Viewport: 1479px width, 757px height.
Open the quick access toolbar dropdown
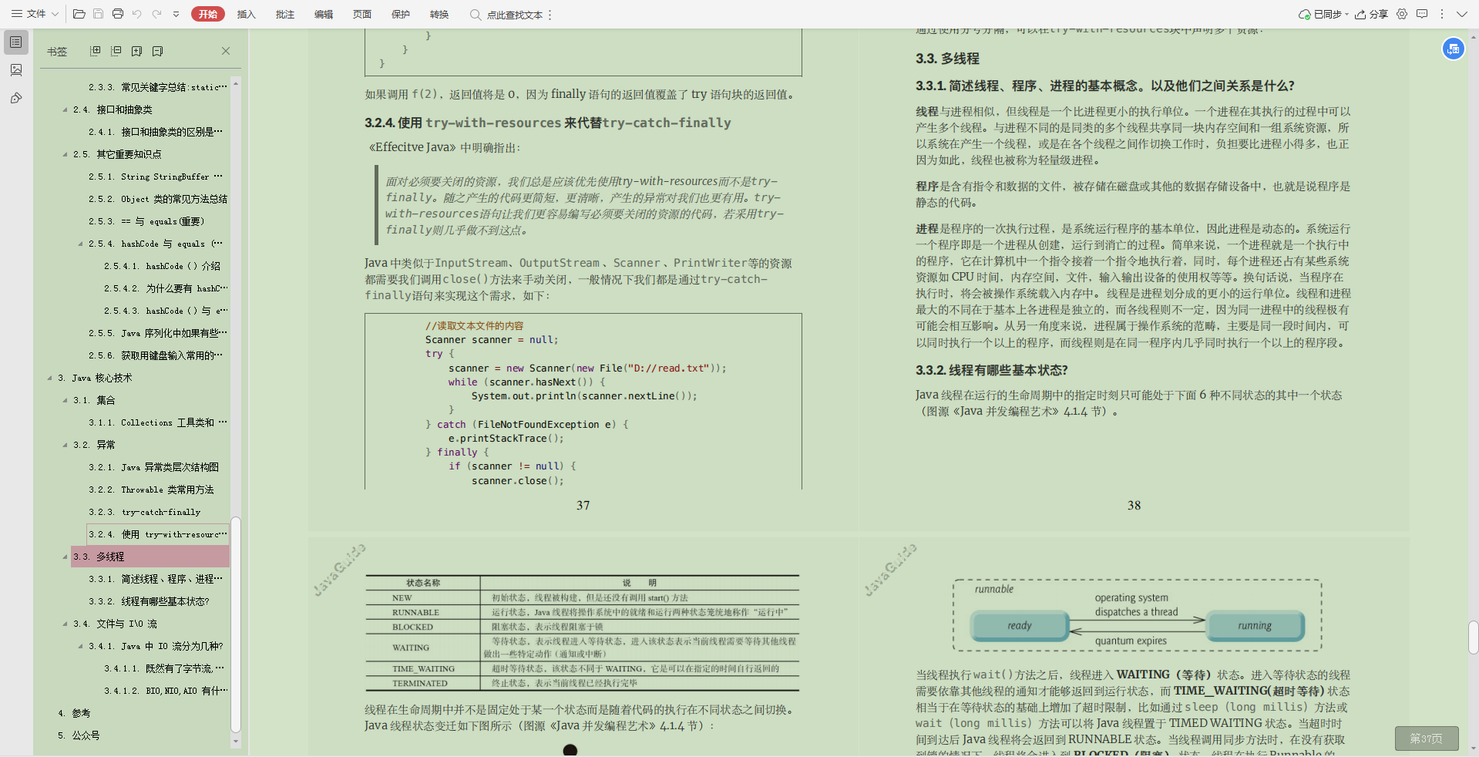point(176,14)
